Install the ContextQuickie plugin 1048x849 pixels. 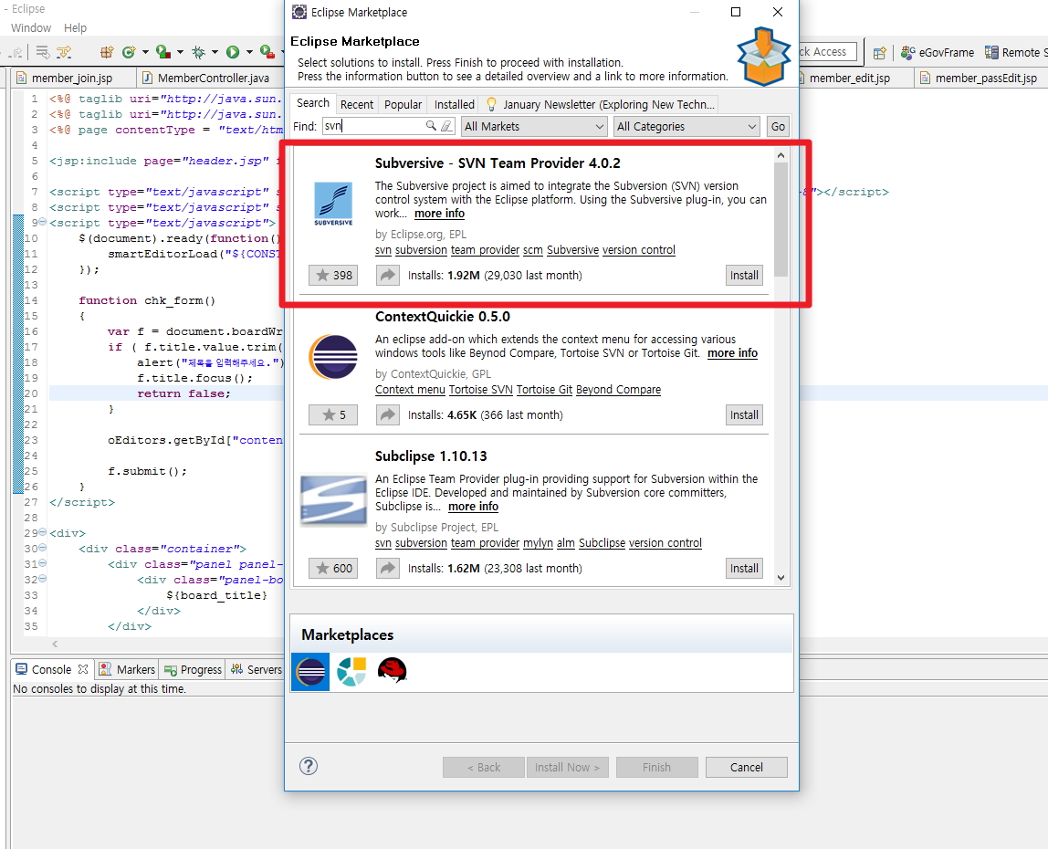click(744, 415)
